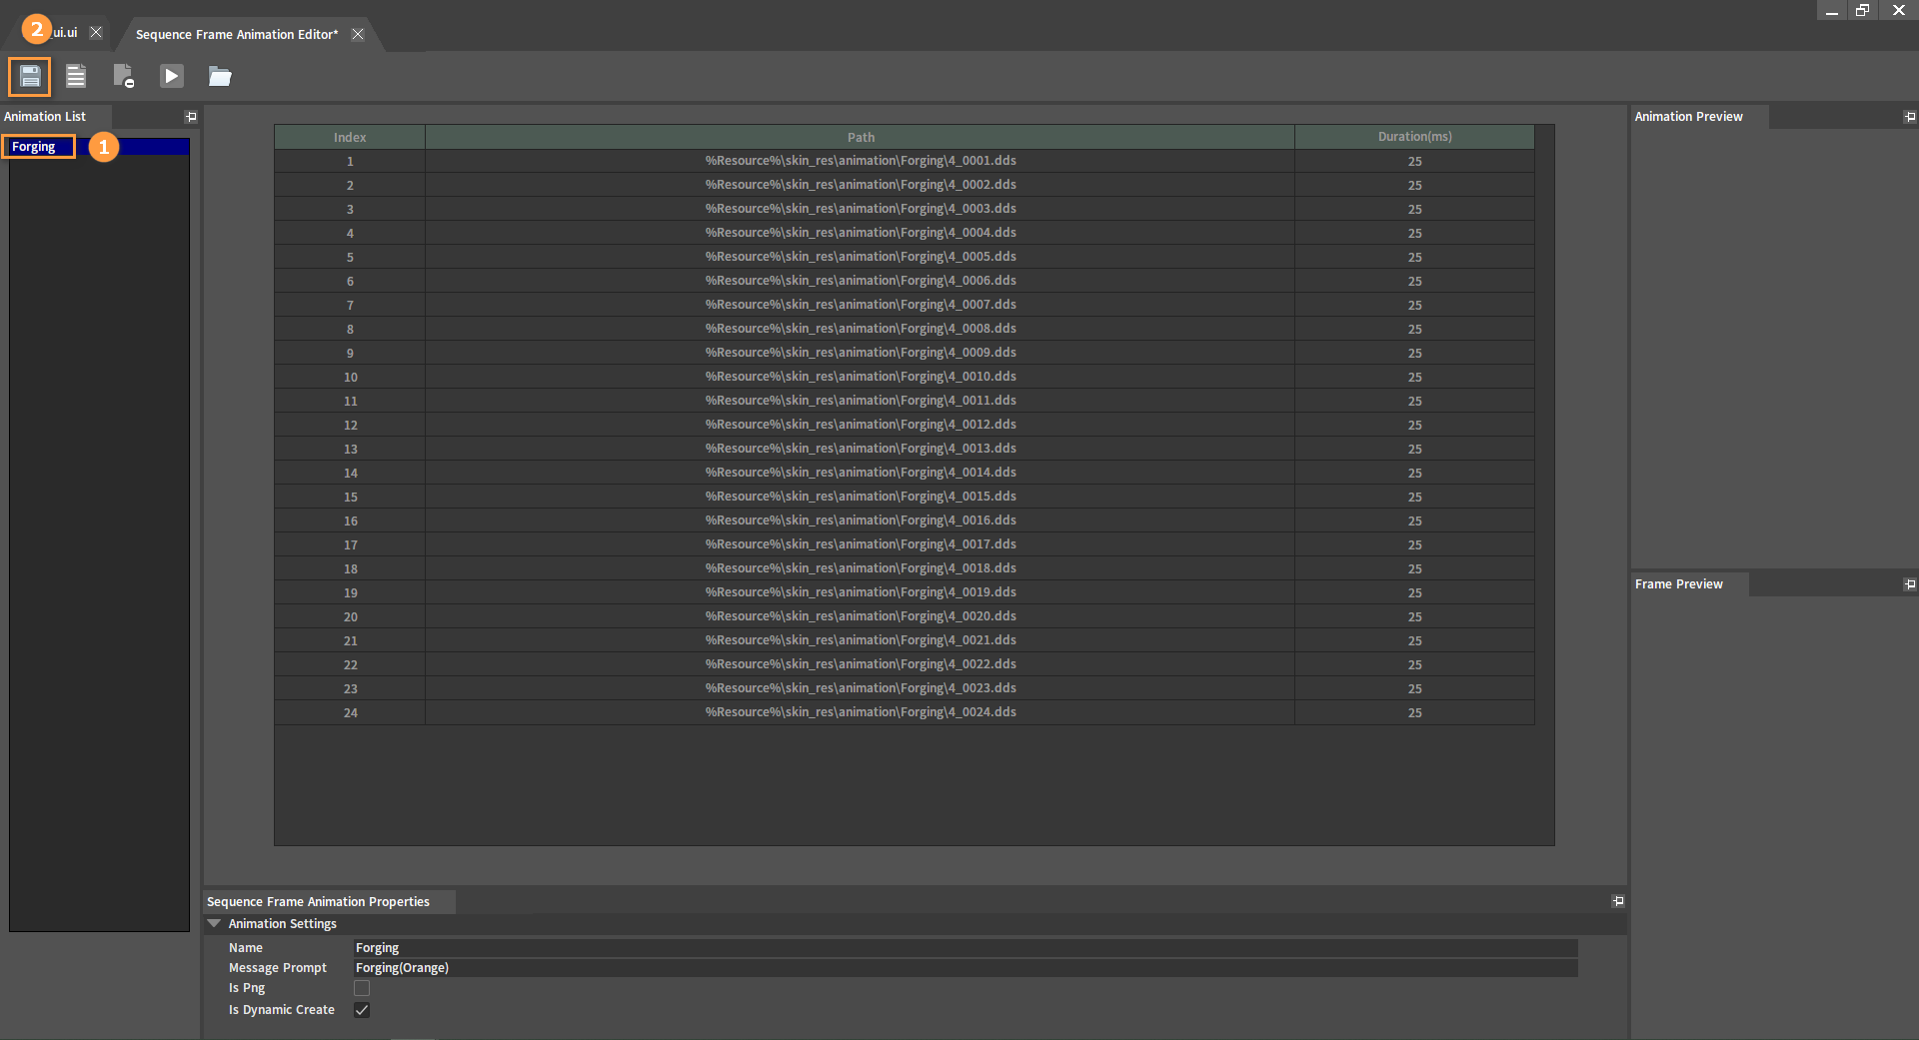Screen dimensions: 1919x1040
Task: Uncheck the Is Dynamic Create checkbox
Action: click(362, 1010)
